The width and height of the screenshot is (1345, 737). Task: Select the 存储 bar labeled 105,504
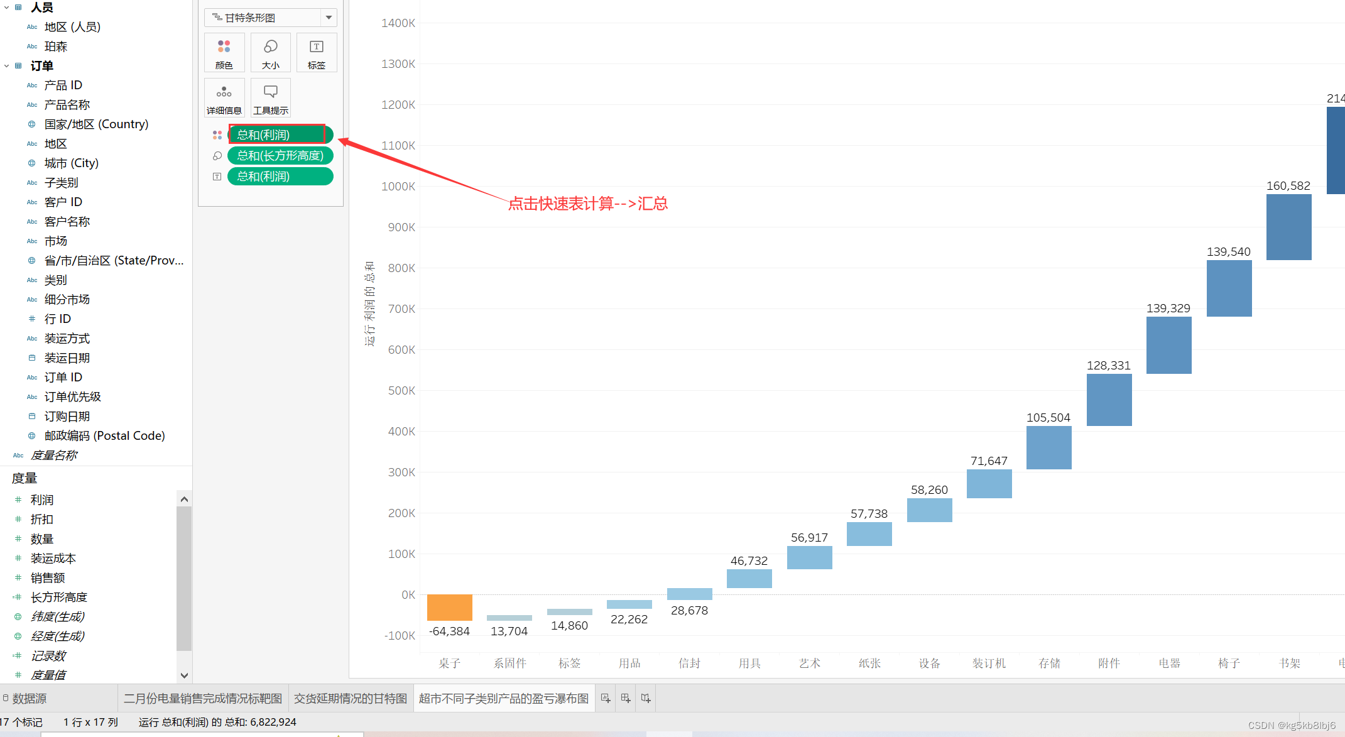click(1049, 447)
